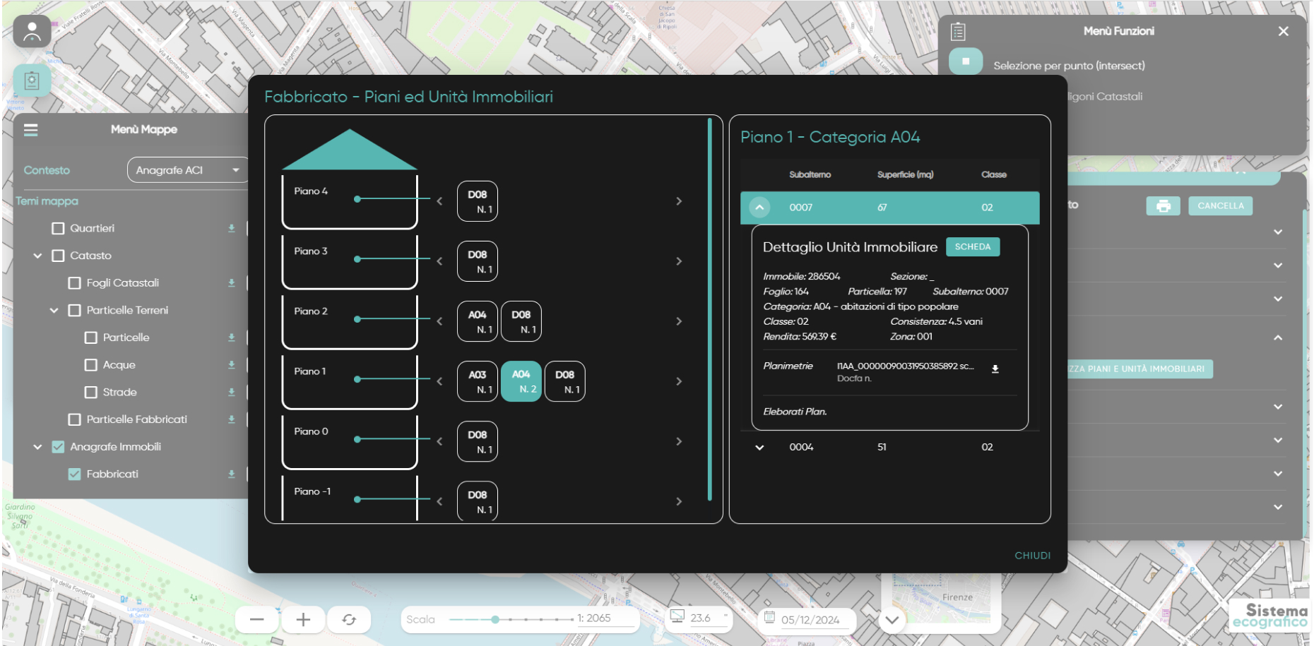Click the refresh map icon

coord(349,620)
